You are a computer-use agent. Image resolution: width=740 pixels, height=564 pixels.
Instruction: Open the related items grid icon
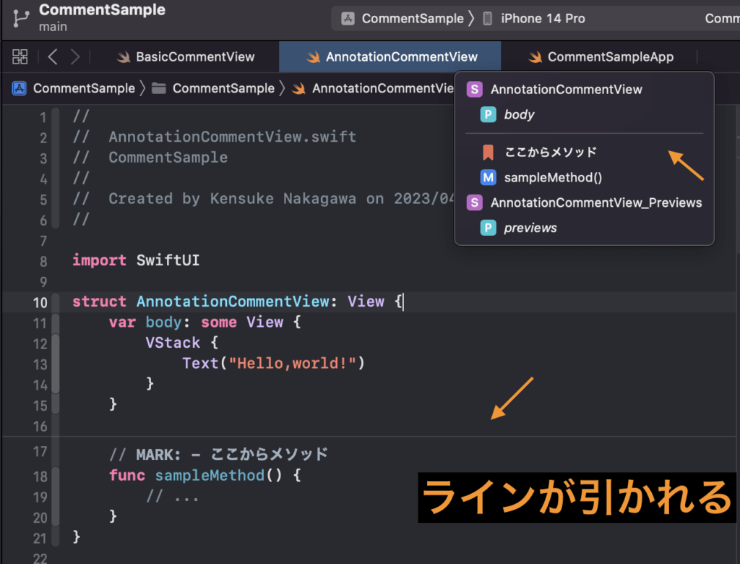pyautogui.click(x=20, y=56)
